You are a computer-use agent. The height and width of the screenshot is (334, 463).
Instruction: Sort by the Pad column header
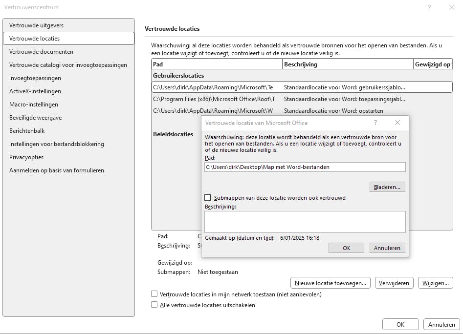click(x=217, y=64)
